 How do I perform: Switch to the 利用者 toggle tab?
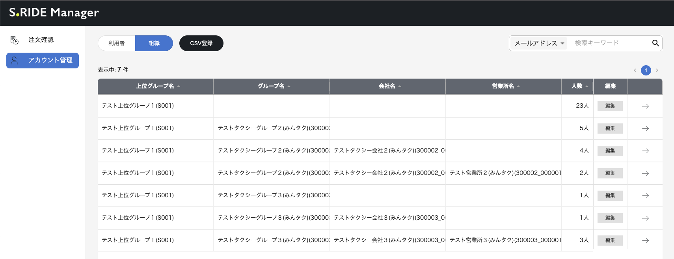point(117,43)
